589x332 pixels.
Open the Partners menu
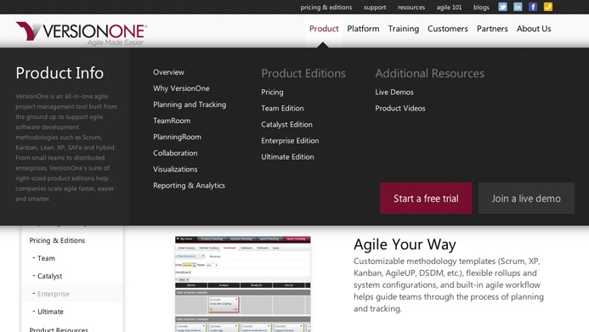click(x=492, y=29)
